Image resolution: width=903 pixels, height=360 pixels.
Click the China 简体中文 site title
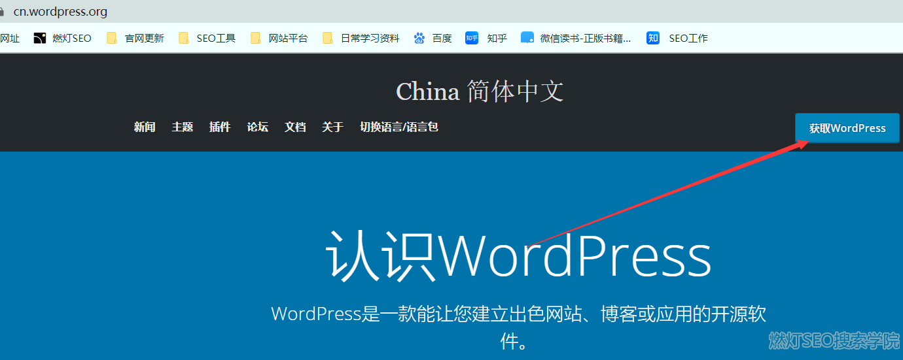coord(480,91)
